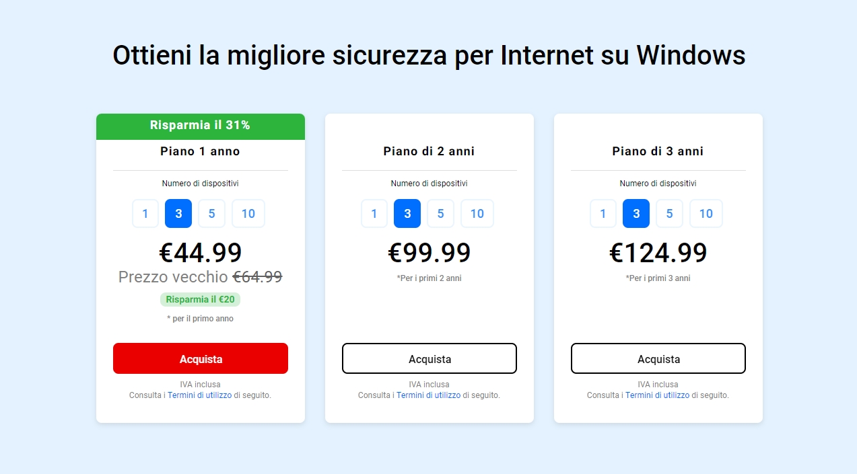Select 3 devices in Piano di 2 anni
857x474 pixels.
pos(407,214)
